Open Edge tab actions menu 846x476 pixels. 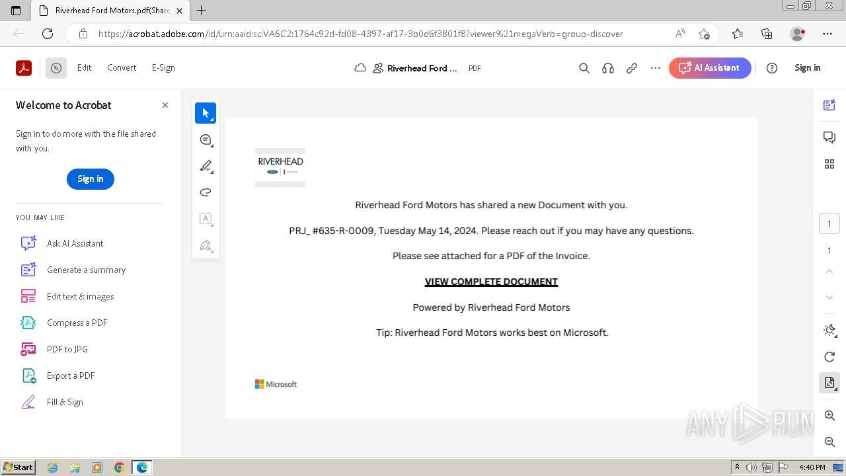(16, 11)
